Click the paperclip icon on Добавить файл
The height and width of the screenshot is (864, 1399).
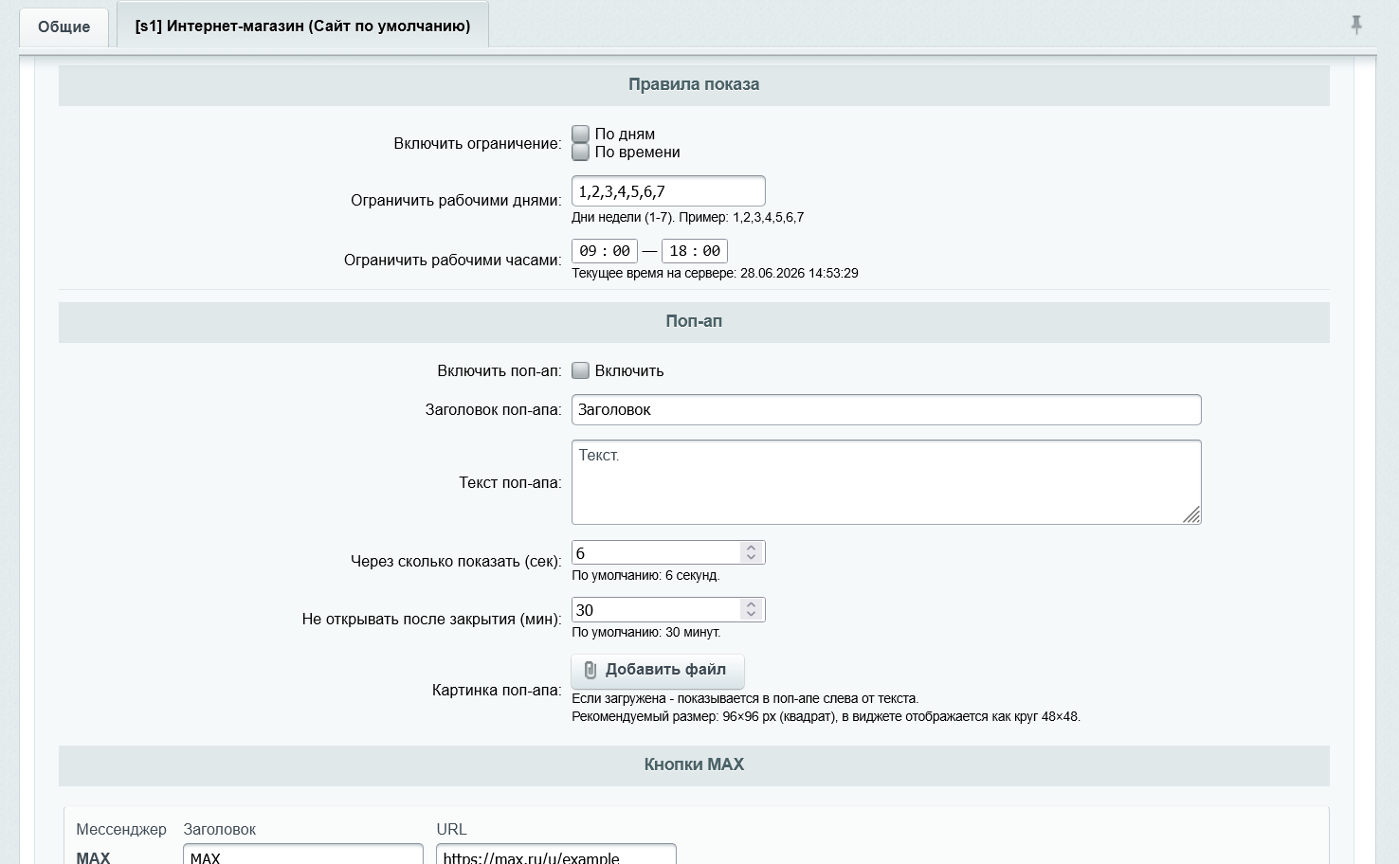[x=590, y=670]
